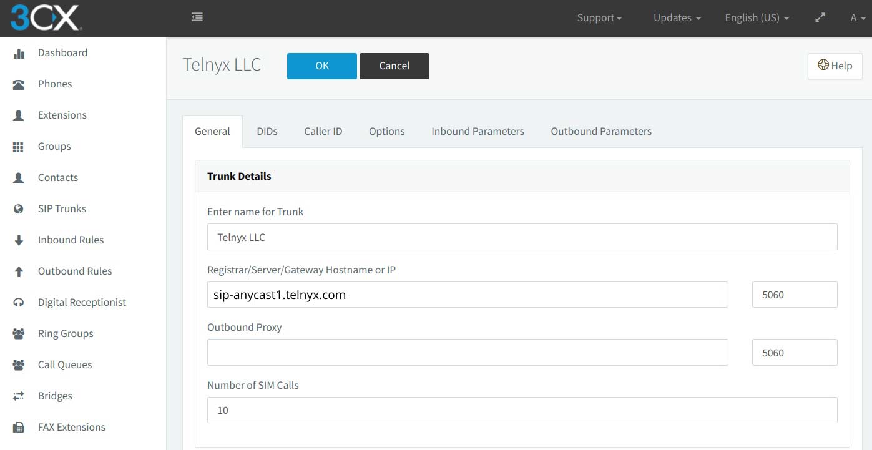This screenshot has height=450, width=872.
Task: Expand the A account dropdown menu
Action: tap(856, 17)
